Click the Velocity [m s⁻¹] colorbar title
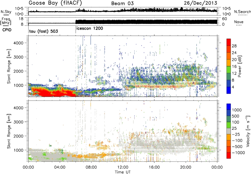 pyautogui.click(x=248, y=131)
